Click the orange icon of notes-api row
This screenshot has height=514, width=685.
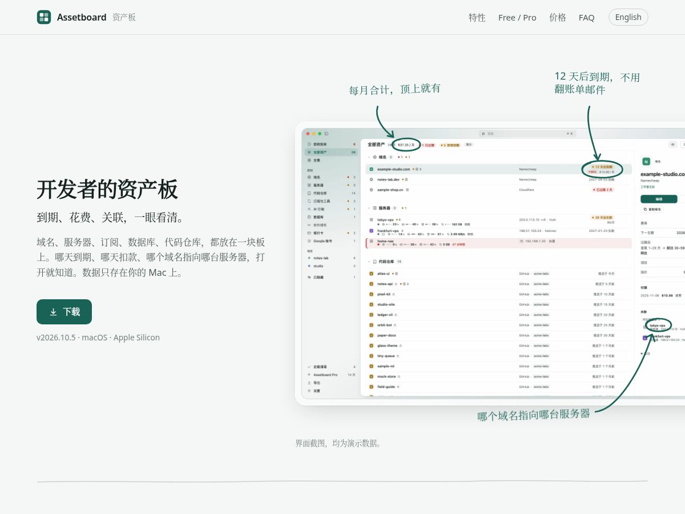point(371,284)
